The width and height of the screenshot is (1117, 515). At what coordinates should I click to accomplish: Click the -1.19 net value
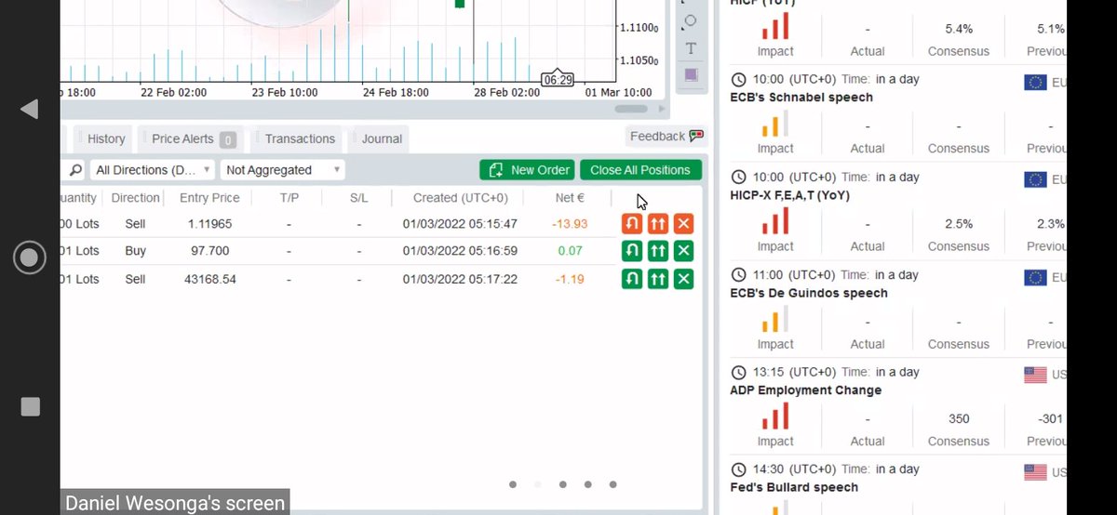click(569, 279)
